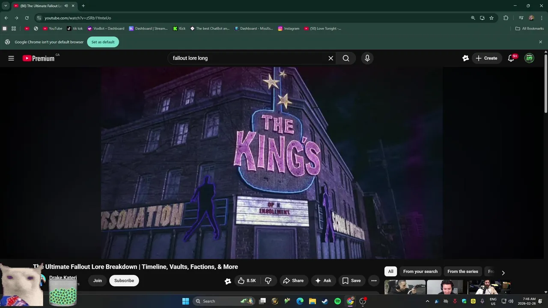548x308 pixels.
Task: Open the apps grid bookmark shortcut
Action: (x=14, y=29)
